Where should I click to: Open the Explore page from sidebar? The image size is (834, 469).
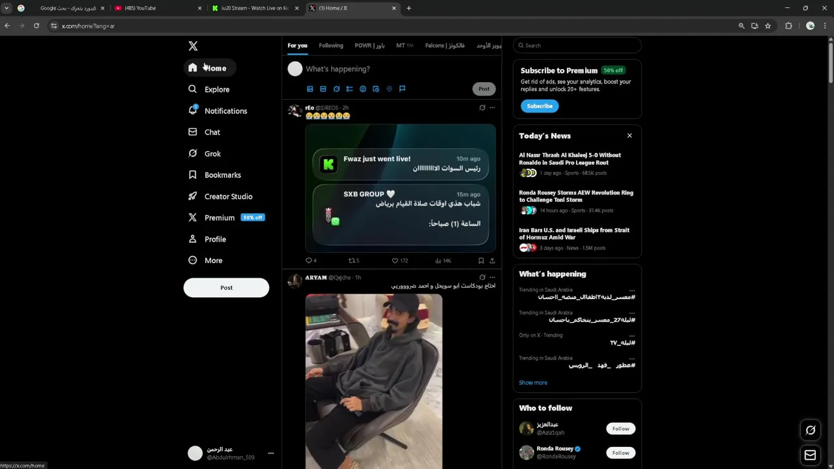click(x=209, y=89)
